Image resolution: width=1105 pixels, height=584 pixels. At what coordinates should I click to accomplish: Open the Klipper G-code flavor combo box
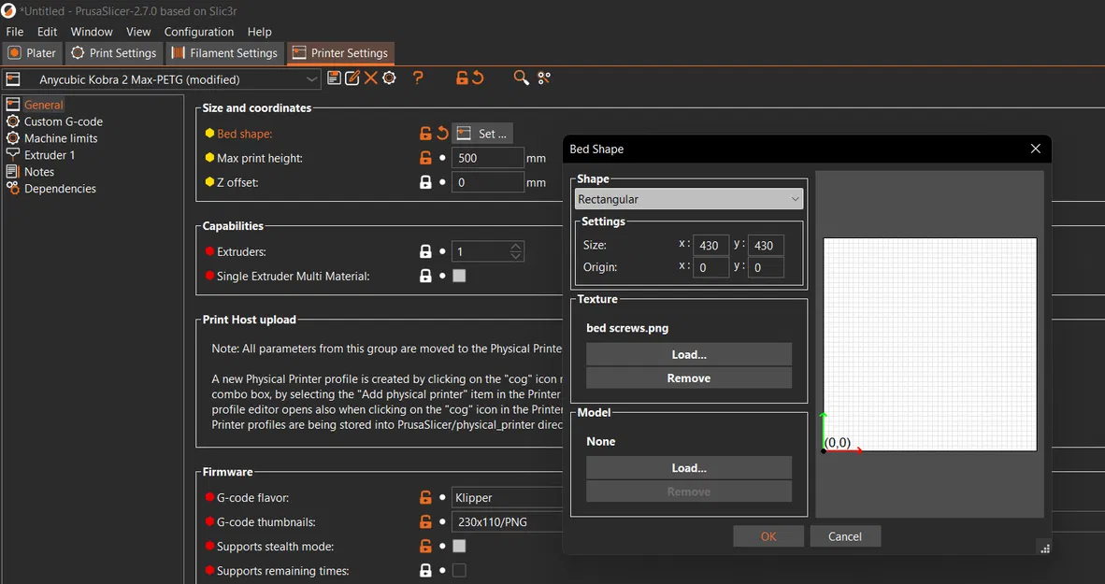[507, 497]
